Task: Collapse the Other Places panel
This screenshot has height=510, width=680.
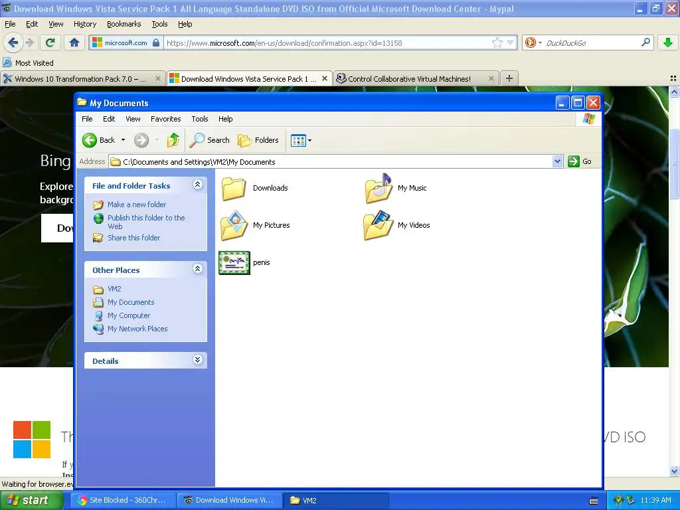Action: tap(197, 269)
